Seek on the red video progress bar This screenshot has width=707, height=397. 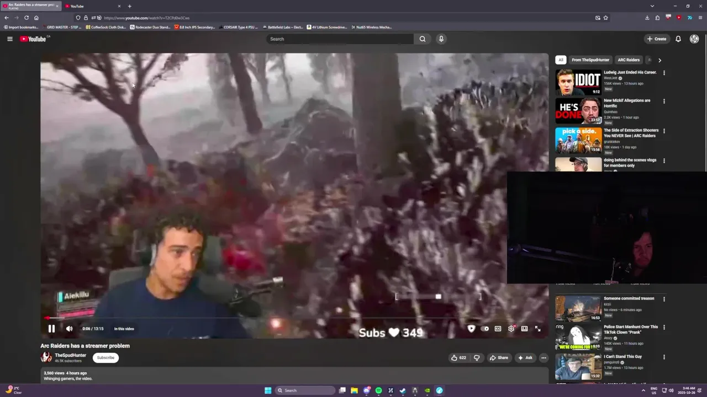(x=294, y=318)
